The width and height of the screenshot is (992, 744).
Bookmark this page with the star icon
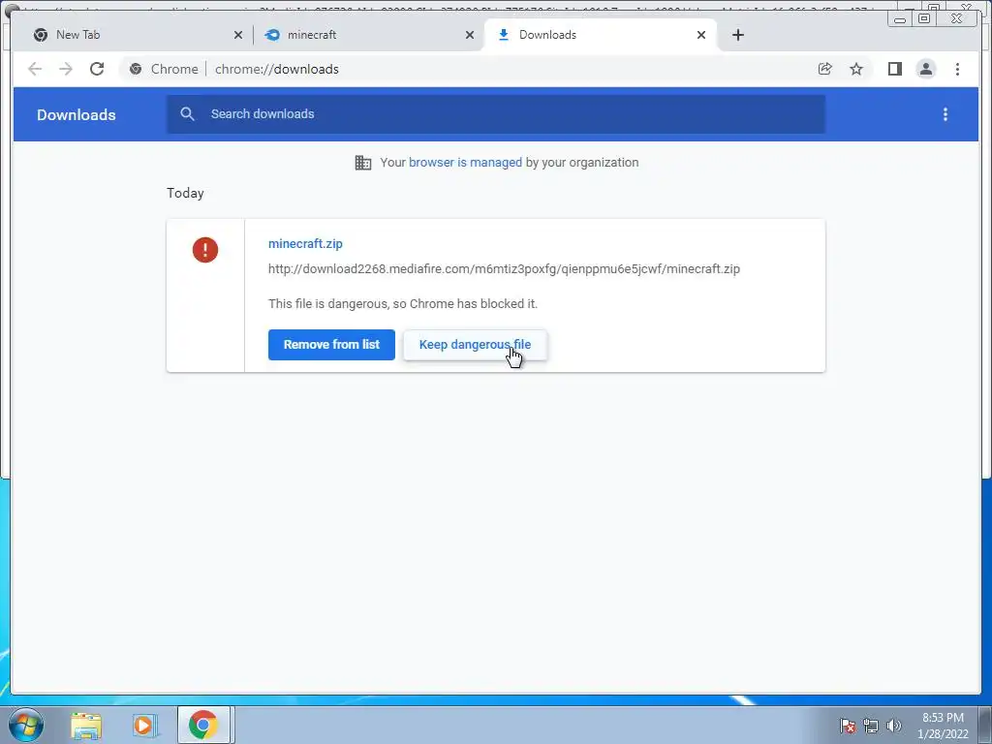856,69
